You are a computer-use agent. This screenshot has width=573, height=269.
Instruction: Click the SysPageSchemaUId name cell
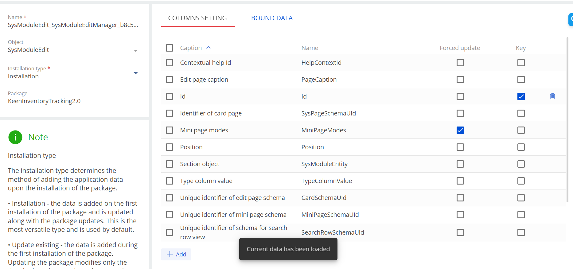(329, 113)
